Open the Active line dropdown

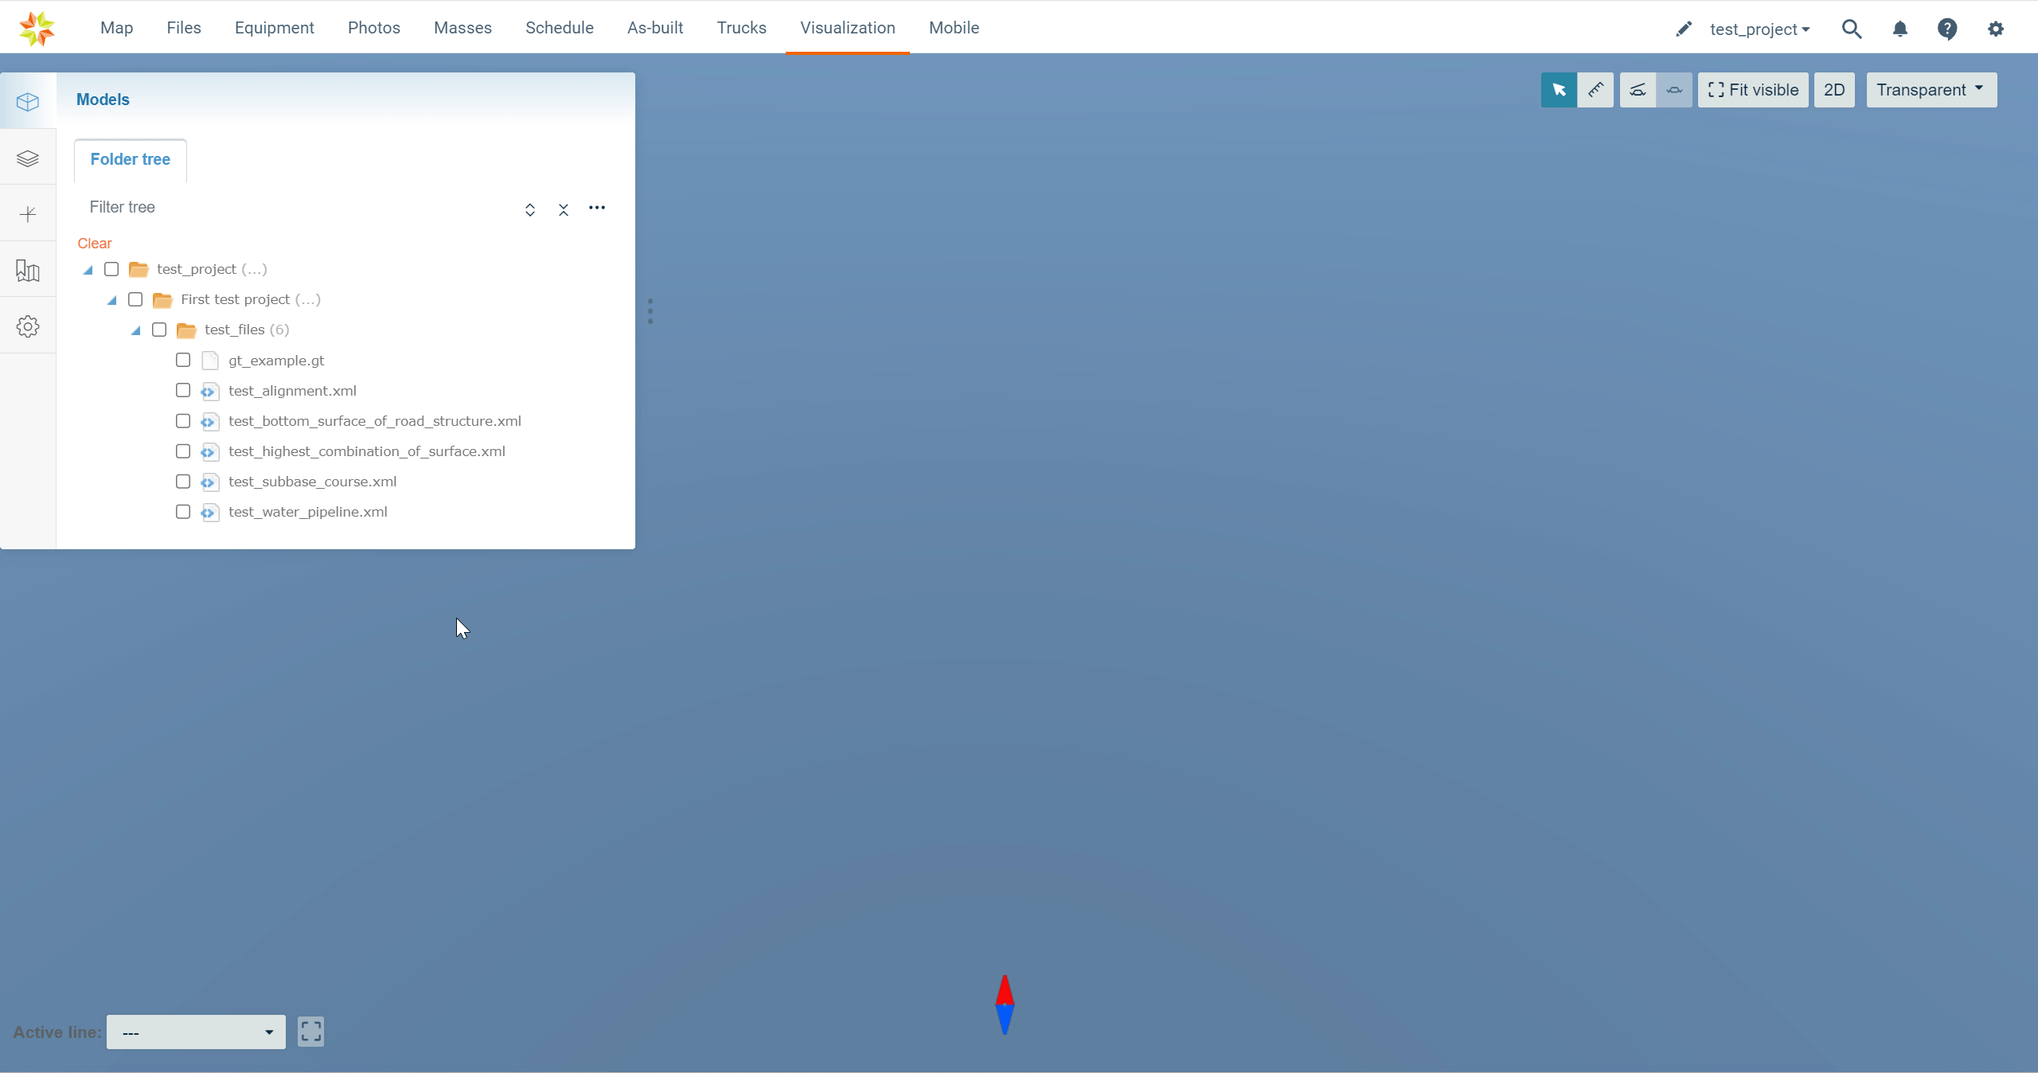click(x=196, y=1032)
